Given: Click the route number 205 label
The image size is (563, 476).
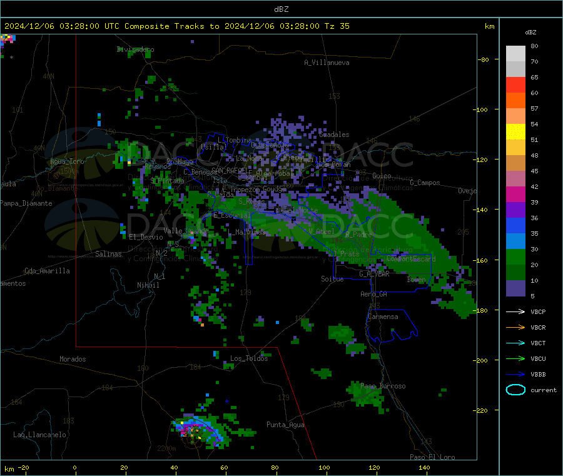Looking at the screenshot, I should click(463, 232).
